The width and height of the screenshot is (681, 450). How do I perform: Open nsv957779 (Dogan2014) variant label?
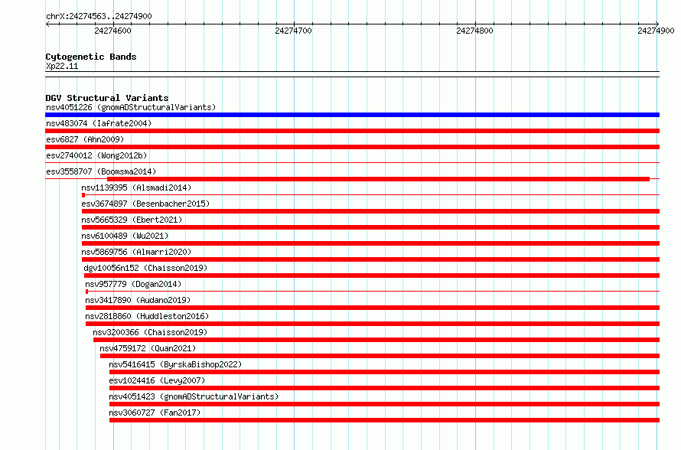[x=133, y=284]
